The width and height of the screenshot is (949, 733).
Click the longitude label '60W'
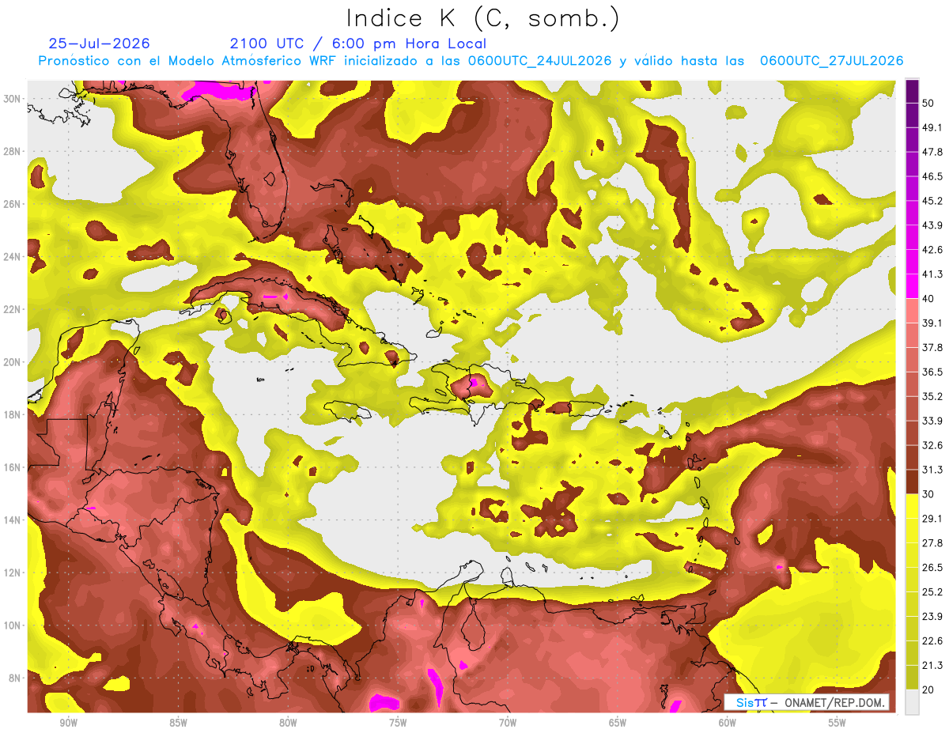(x=728, y=724)
